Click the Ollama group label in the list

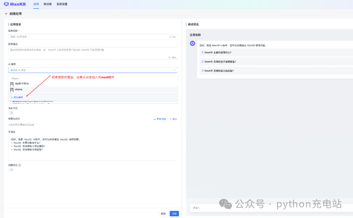pyautogui.click(x=15, y=78)
